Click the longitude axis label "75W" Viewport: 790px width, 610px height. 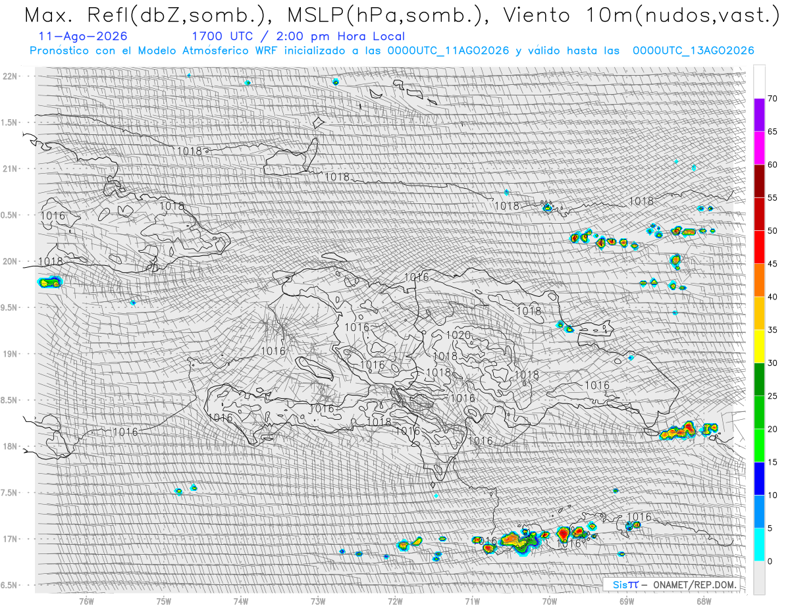point(164,601)
